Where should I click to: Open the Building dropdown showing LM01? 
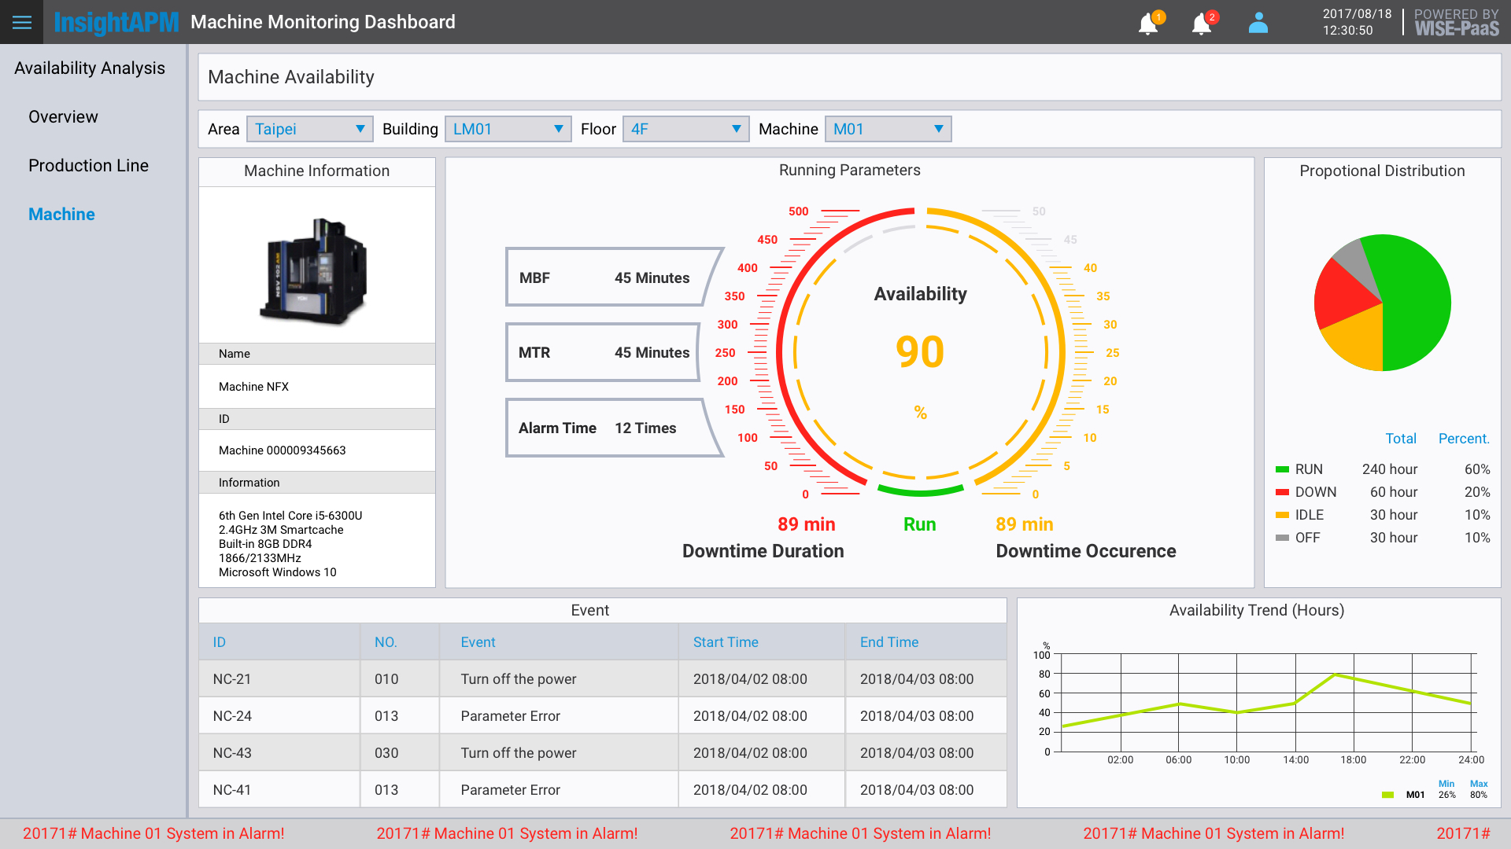point(508,129)
